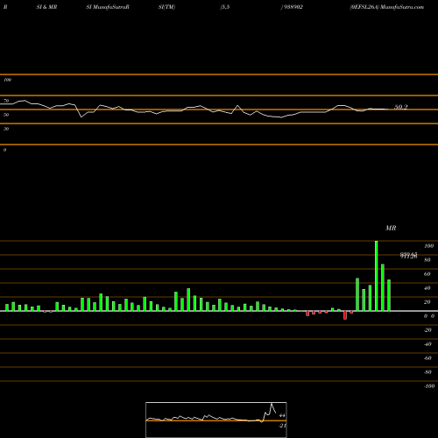Click the 'SI MunafaSutraR' header label
The height and width of the screenshot is (438, 438).
coord(108,7)
